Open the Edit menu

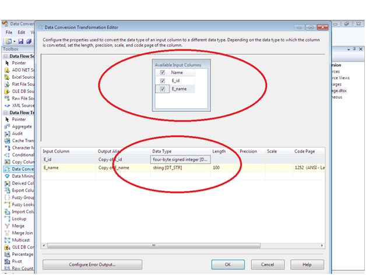tap(21, 33)
